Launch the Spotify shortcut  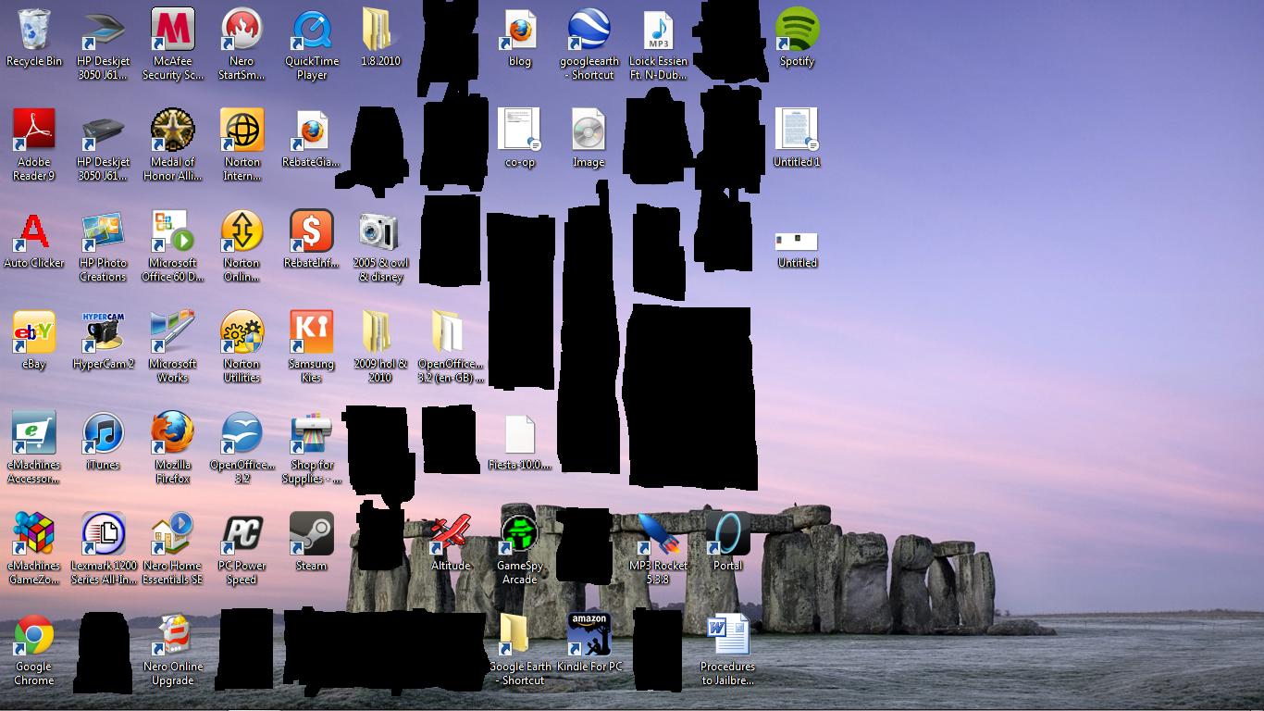click(x=797, y=30)
